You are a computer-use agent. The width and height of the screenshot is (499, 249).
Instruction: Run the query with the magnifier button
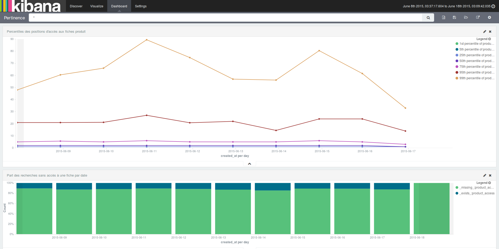428,18
